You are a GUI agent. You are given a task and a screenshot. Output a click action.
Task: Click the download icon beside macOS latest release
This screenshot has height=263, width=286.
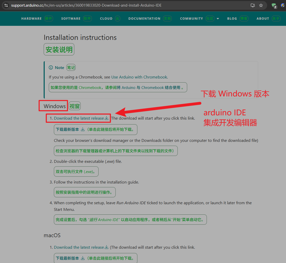106,247
